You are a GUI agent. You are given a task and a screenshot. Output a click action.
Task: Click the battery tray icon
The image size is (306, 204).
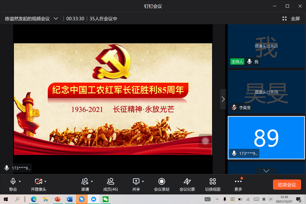240,199
